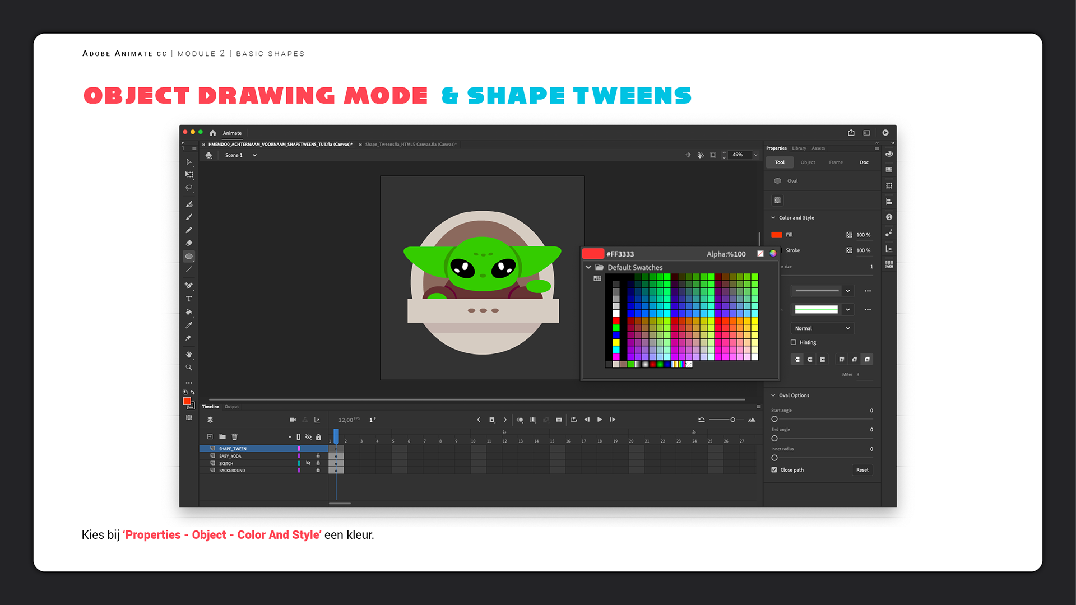This screenshot has height=605, width=1076.
Task: Collapse the Default Swatches folder
Action: [588, 268]
